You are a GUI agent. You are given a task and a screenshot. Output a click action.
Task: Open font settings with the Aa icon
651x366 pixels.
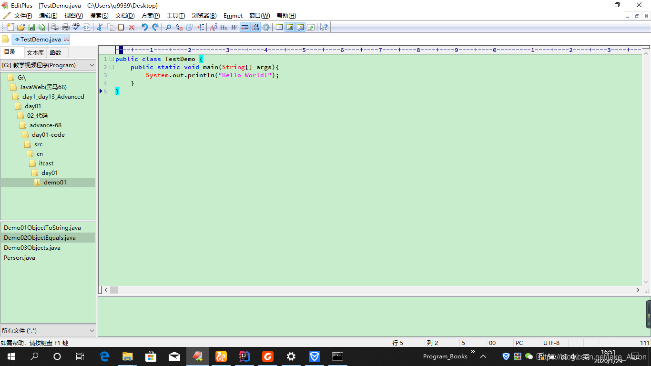[213, 27]
